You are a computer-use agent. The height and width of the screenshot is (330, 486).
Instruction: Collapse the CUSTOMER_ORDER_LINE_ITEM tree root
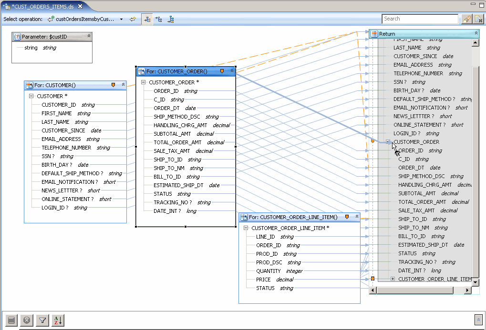pos(246,228)
